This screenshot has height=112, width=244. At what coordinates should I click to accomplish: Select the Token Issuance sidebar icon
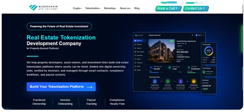tap(135, 52)
